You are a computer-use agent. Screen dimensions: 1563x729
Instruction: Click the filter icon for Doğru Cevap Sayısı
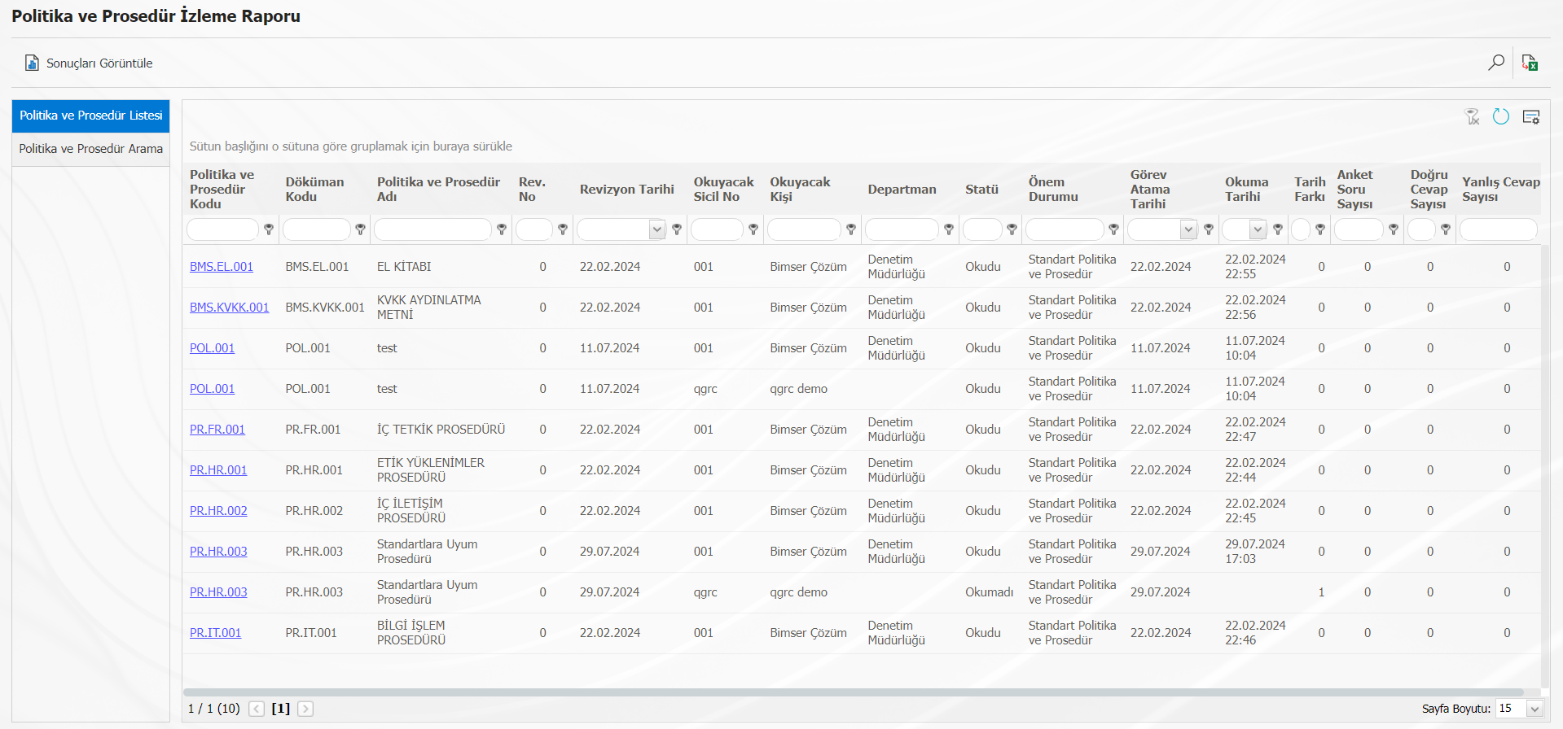point(1446,229)
